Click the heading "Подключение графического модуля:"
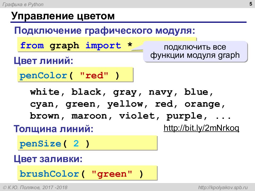Screen dimensions: 255x191 point(105,31)
